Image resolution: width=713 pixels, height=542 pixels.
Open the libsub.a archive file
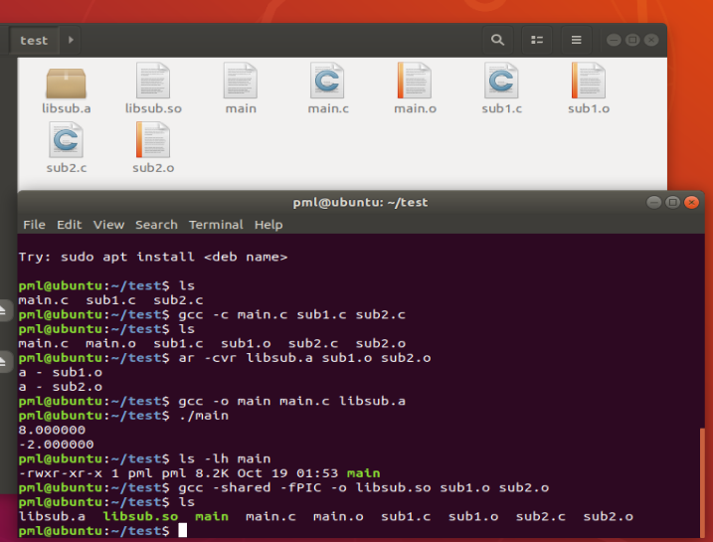pyautogui.click(x=66, y=84)
